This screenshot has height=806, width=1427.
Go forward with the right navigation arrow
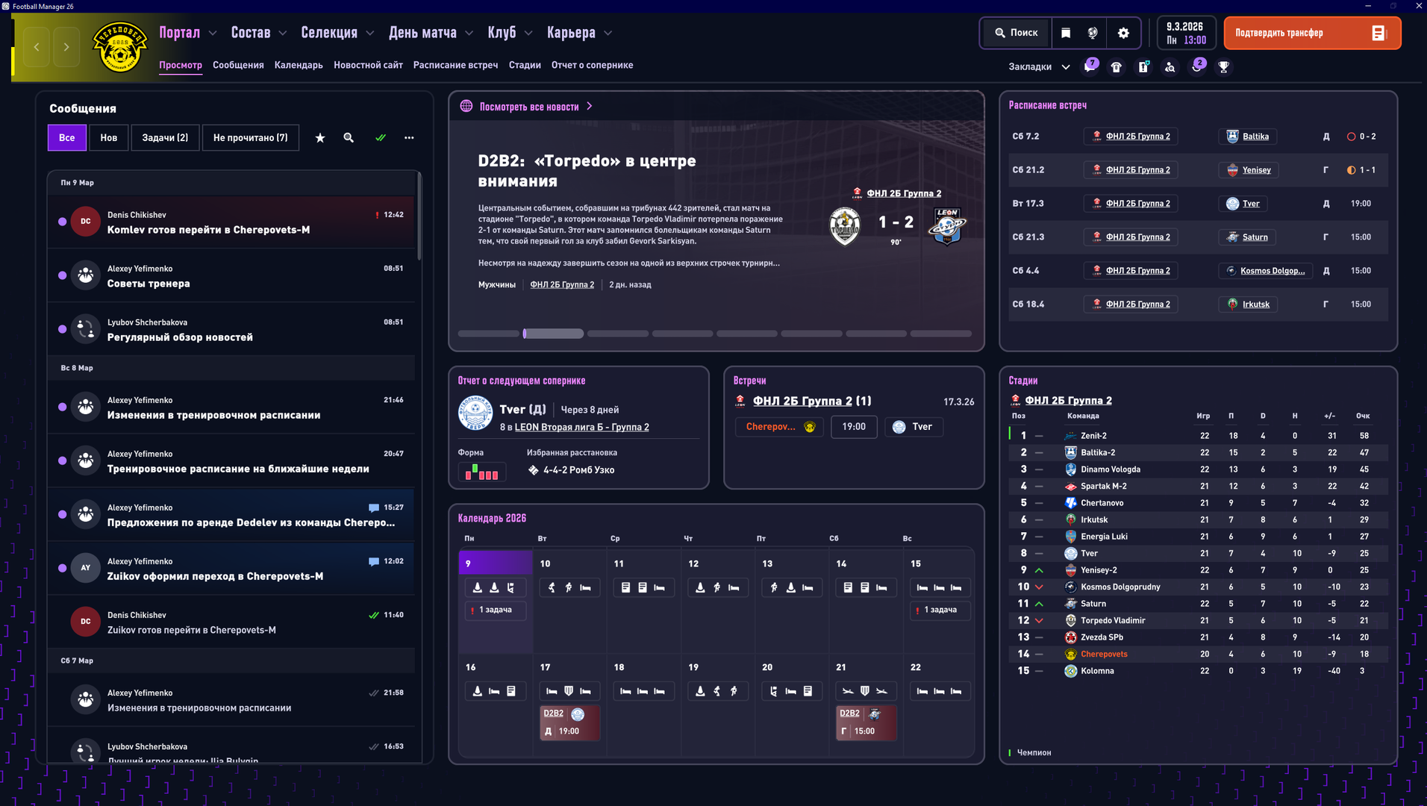pos(66,47)
